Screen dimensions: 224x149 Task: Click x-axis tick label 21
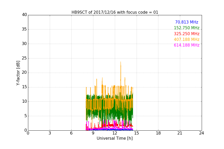(x=180, y=133)
